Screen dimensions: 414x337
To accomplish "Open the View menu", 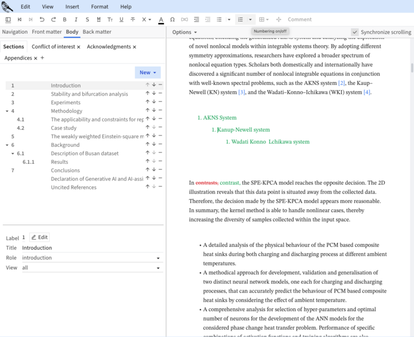I will pyautogui.click(x=47, y=7).
